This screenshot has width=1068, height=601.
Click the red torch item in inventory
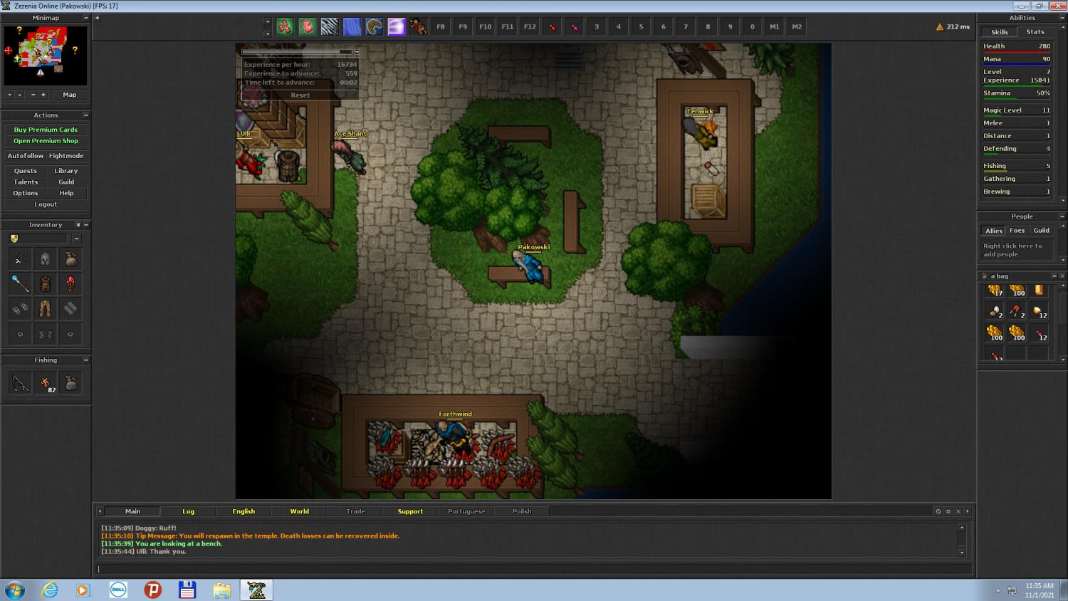pos(70,284)
